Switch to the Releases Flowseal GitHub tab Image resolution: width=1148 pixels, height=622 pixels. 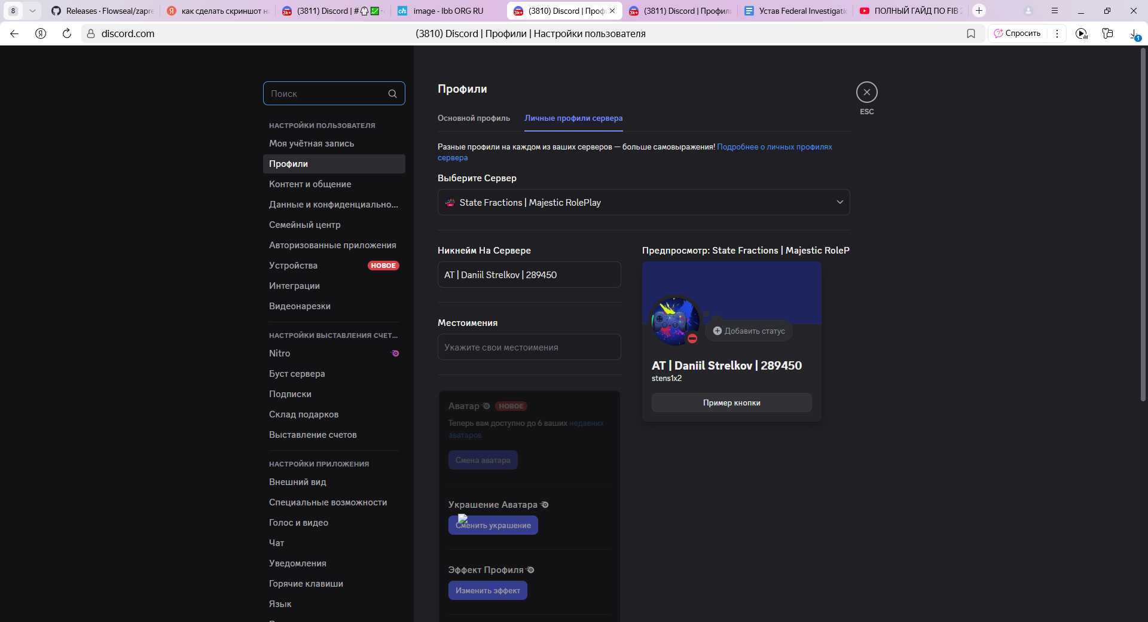[x=103, y=11]
